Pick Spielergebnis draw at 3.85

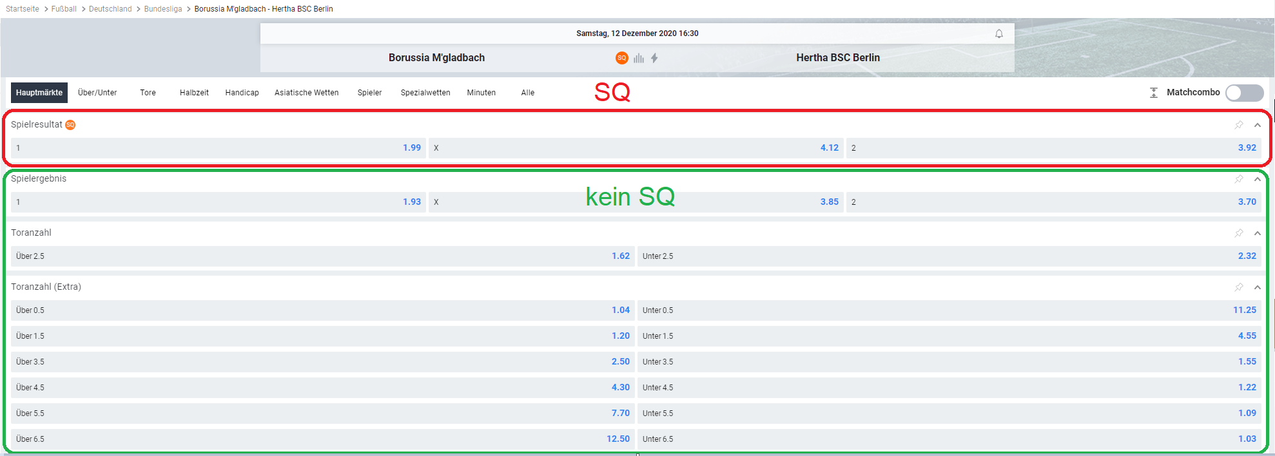pyautogui.click(x=636, y=202)
